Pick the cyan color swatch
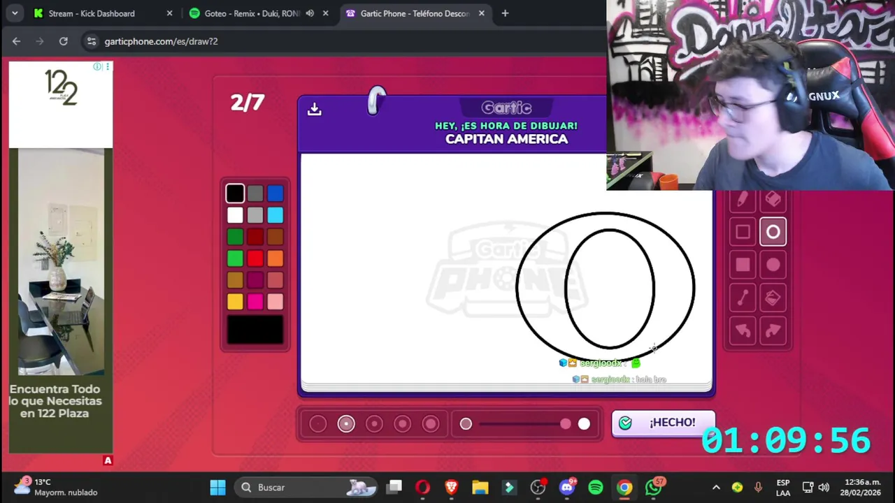The height and width of the screenshot is (503, 895). pos(275,215)
